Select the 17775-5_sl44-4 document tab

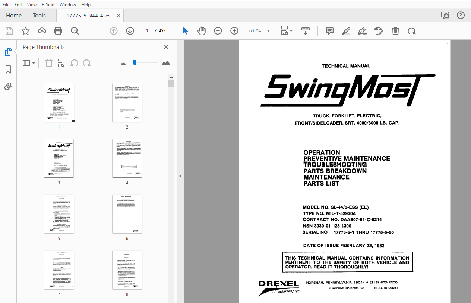coord(90,16)
